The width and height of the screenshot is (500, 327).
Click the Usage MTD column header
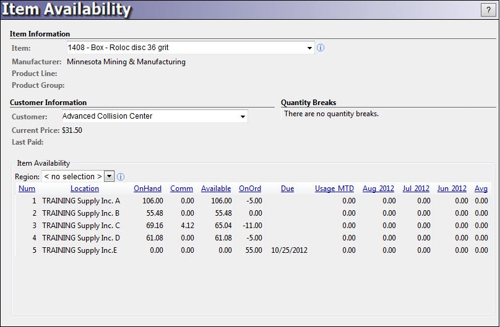[334, 189]
